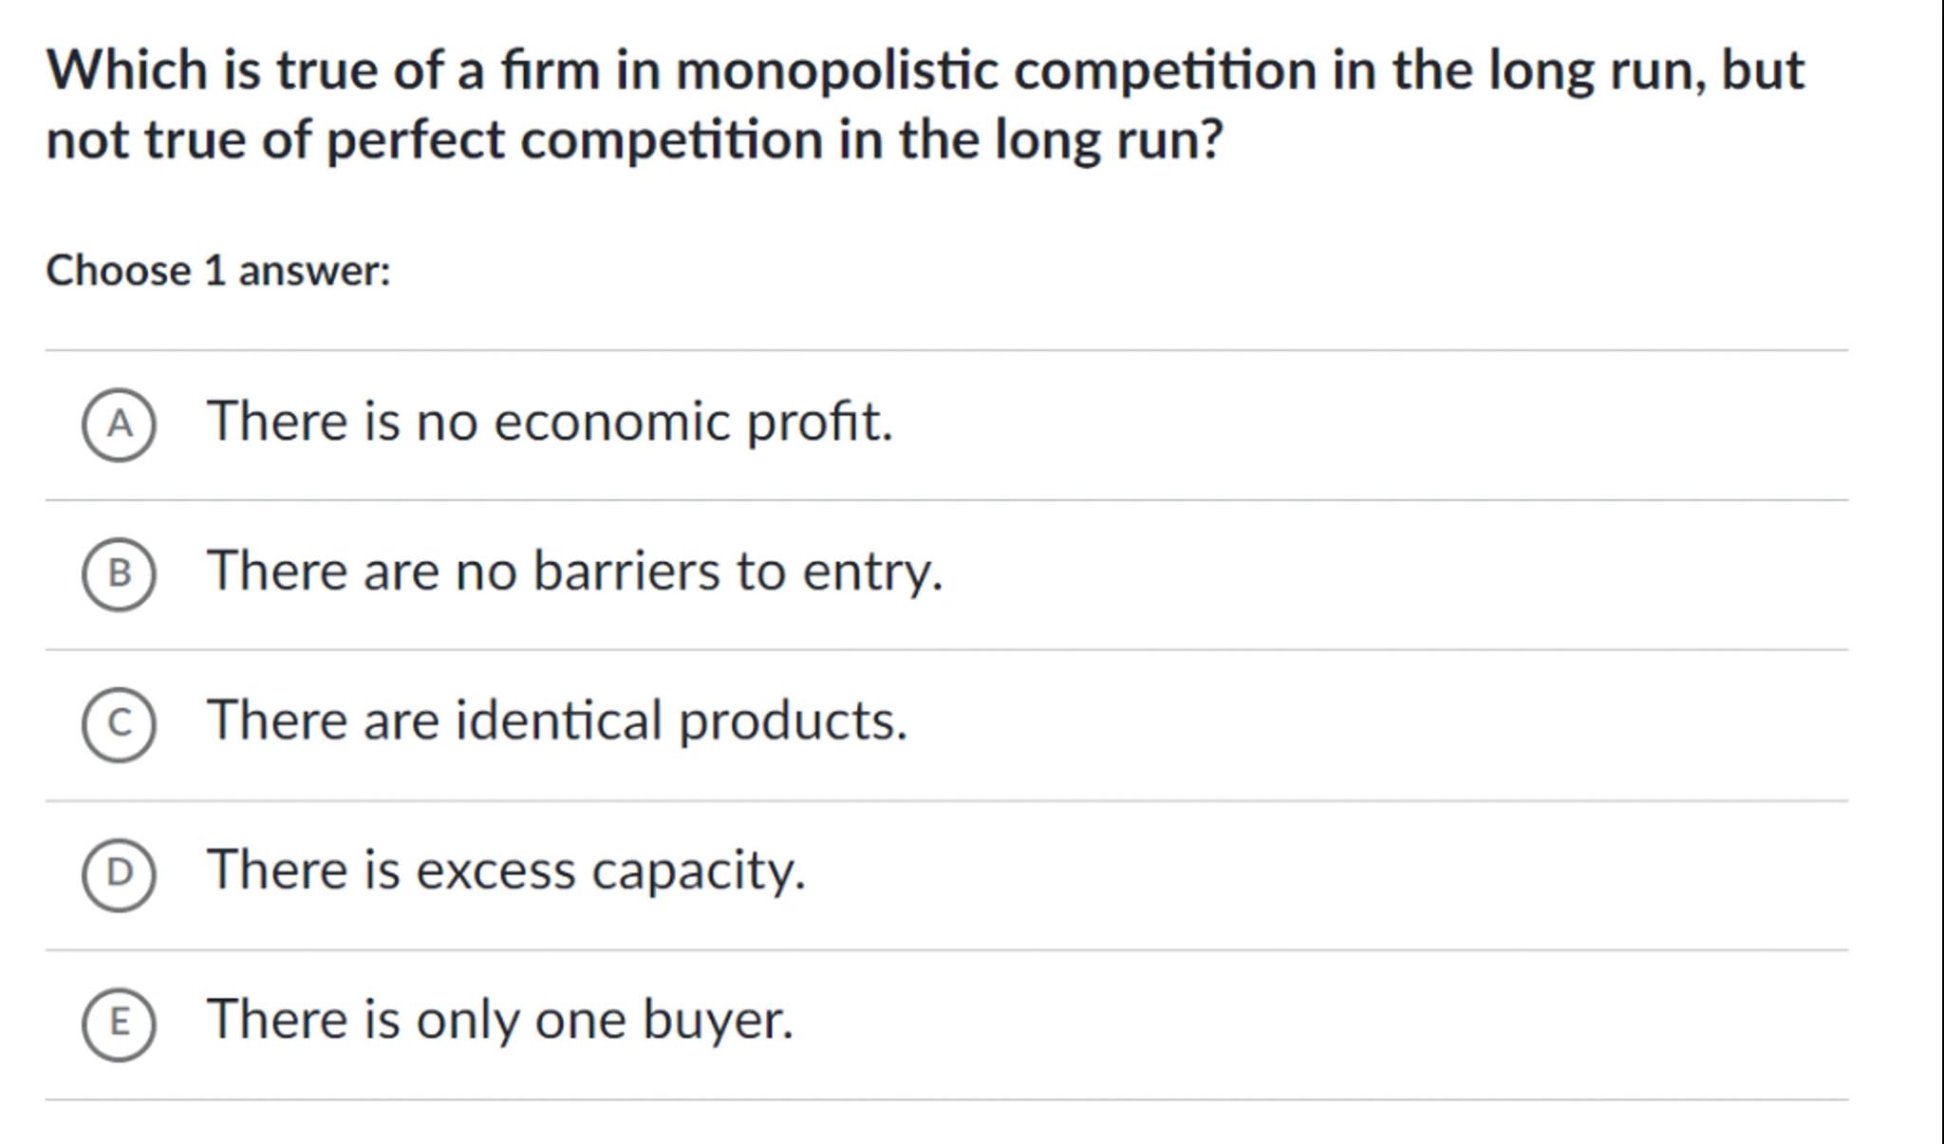
Task: Select radio button A
Action: [x=119, y=424]
